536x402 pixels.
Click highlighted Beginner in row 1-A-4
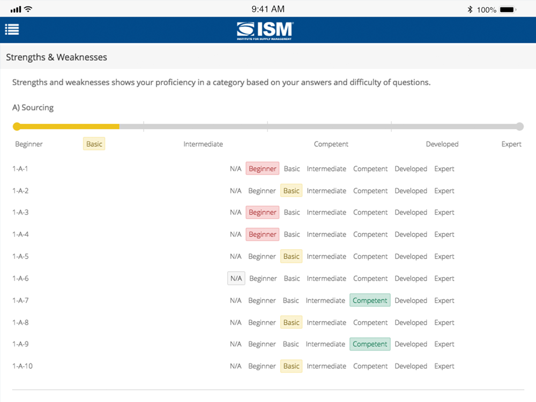(263, 234)
